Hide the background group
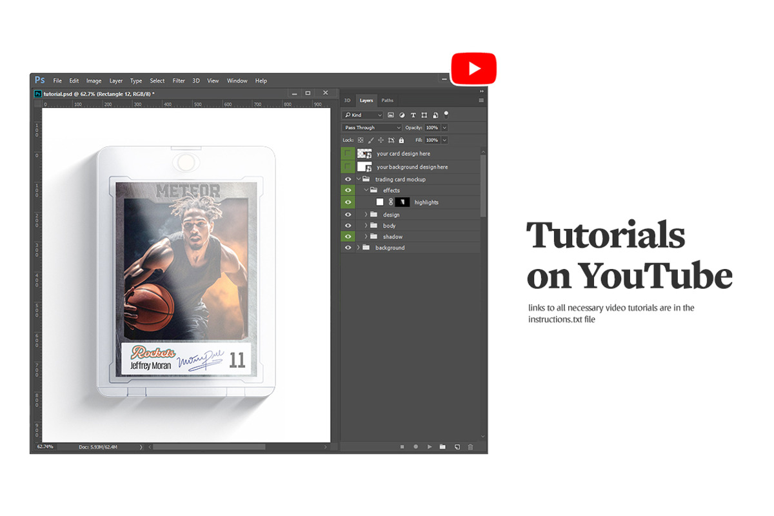This screenshot has width=774, height=516. (348, 248)
